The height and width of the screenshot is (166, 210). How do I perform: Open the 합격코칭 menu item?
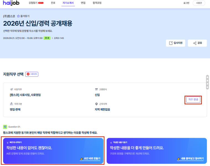click(97, 3)
